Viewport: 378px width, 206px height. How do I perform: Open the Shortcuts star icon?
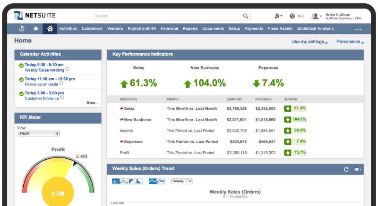point(36,29)
